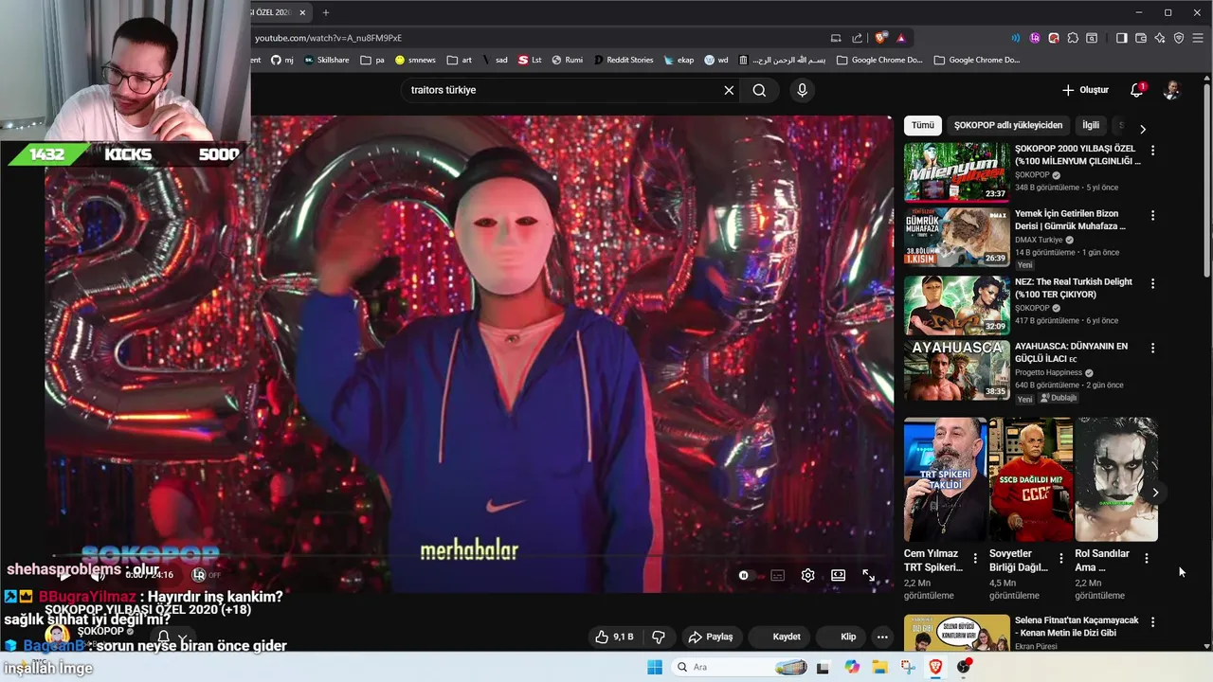Click the YouTube search magnifier button
This screenshot has width=1213, height=682.
(x=759, y=90)
